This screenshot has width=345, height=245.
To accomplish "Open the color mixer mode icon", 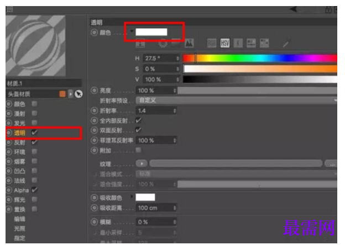I will click(x=251, y=43).
